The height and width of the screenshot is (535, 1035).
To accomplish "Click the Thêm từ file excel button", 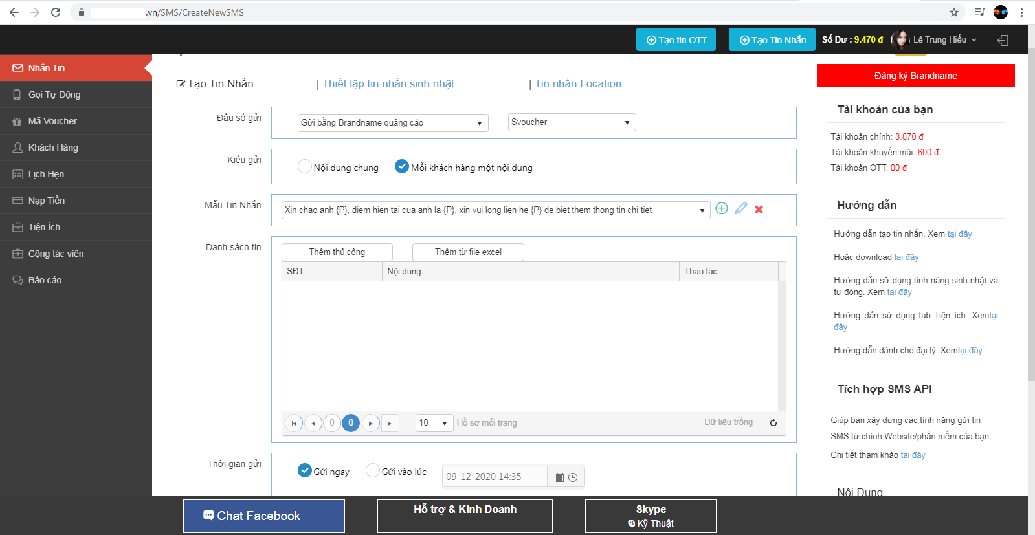I will pos(468,252).
